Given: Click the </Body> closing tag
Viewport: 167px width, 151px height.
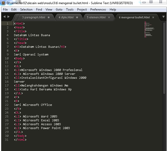Looking at the screenshot, I should [20, 136].
